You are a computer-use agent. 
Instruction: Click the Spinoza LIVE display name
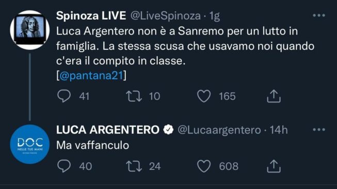(91, 15)
